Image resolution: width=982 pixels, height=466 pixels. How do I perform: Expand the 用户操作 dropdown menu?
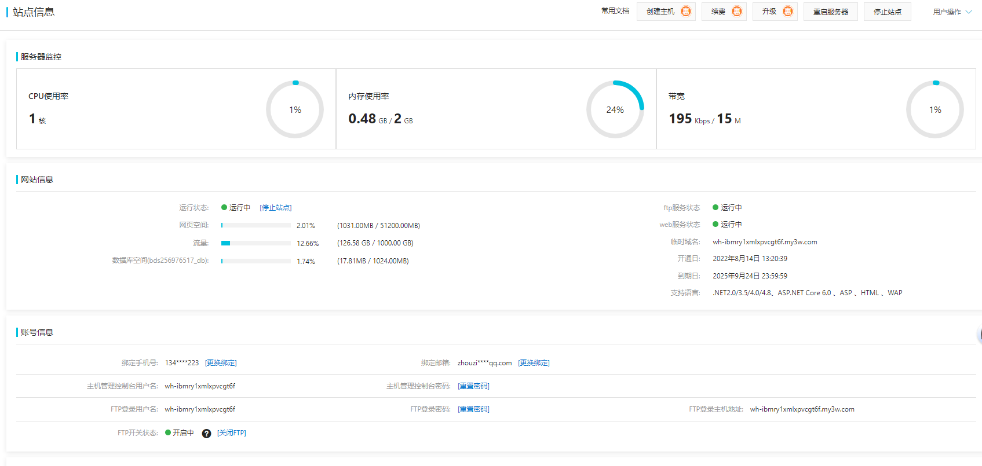[x=947, y=12]
